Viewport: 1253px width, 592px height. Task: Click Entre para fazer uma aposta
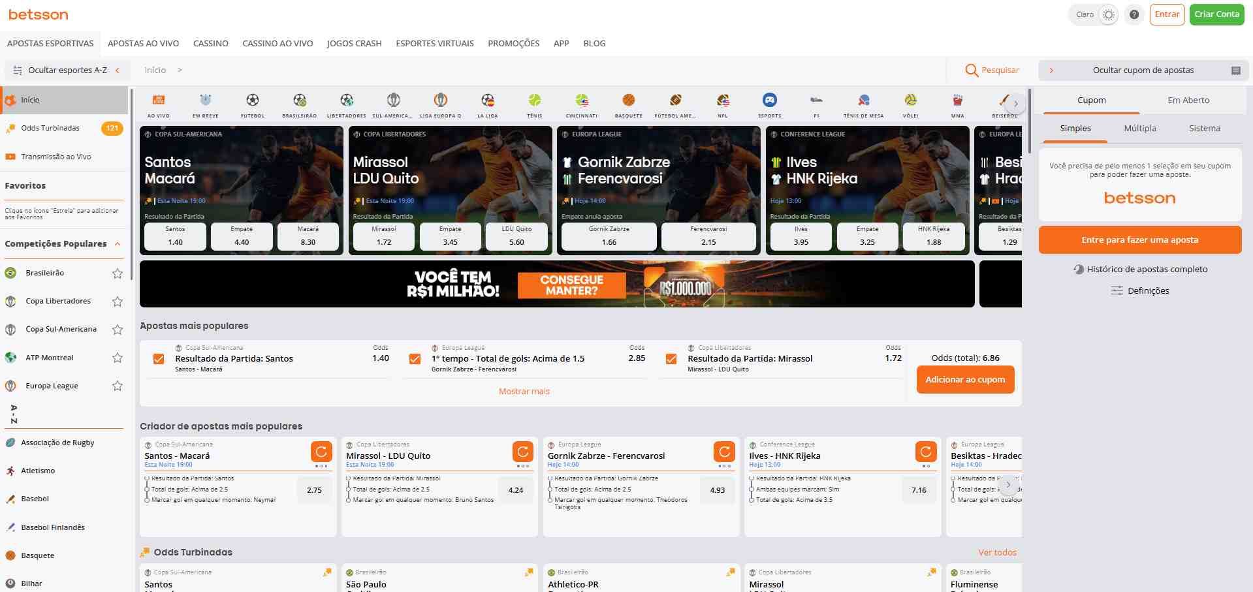1140,240
